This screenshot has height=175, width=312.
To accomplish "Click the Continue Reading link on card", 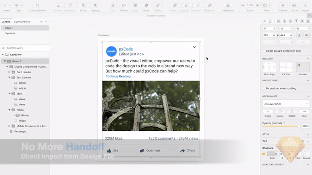I will click(118, 76).
